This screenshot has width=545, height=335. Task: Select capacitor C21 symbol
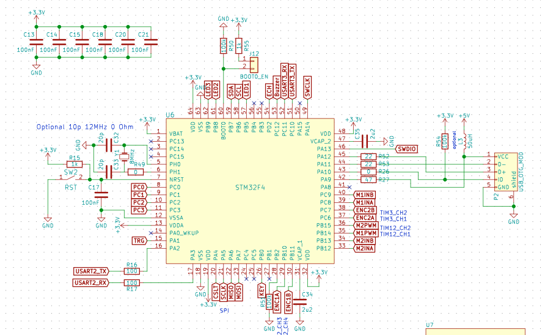coord(151,42)
